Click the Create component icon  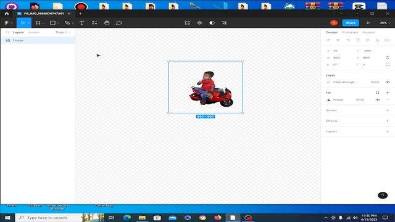[x=199, y=23]
